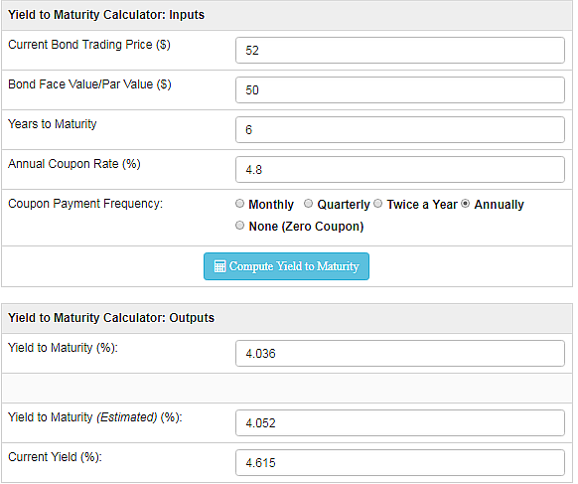Choose None (Zero Coupon) option
This screenshot has width=578, height=484.
[x=239, y=225]
